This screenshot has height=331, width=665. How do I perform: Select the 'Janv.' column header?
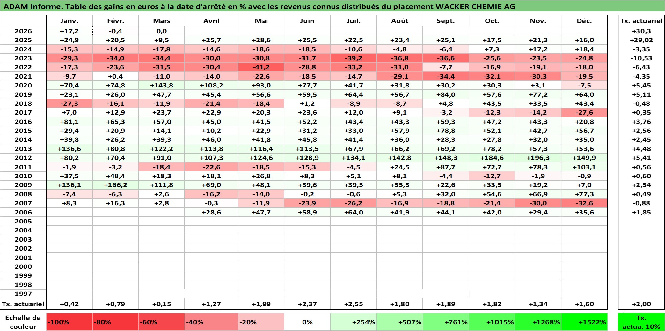pyautogui.click(x=69, y=21)
